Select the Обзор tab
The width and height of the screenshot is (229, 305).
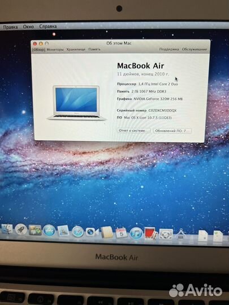click(38, 50)
